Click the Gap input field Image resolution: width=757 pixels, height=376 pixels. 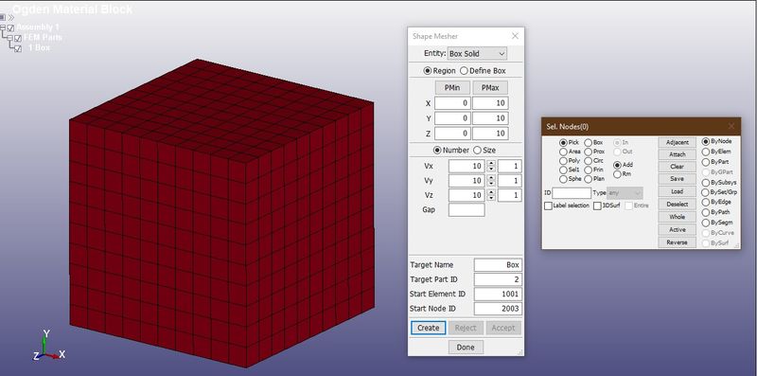pyautogui.click(x=467, y=209)
